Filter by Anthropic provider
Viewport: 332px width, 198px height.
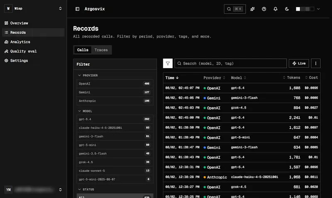point(115,101)
